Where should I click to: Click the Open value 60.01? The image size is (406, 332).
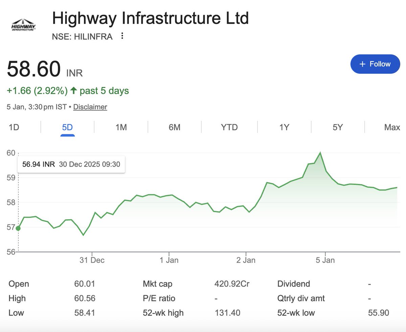pyautogui.click(x=85, y=284)
